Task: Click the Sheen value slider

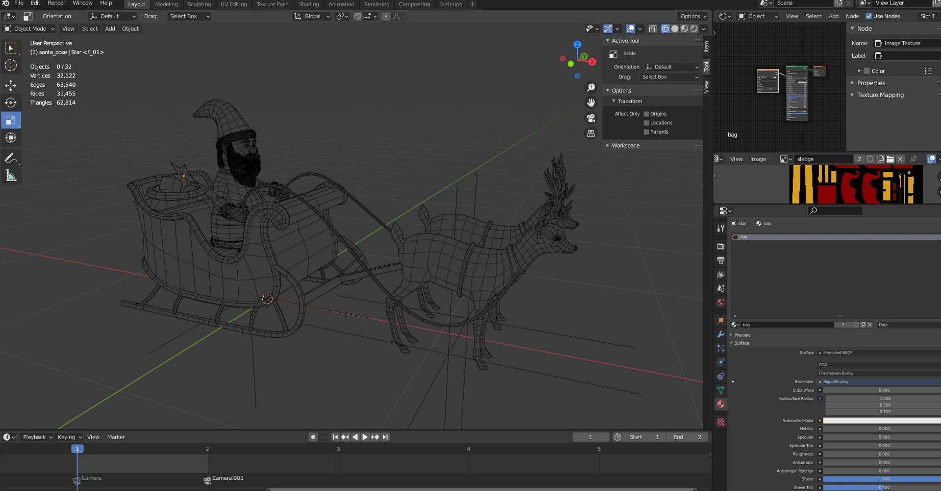Action: [882, 479]
